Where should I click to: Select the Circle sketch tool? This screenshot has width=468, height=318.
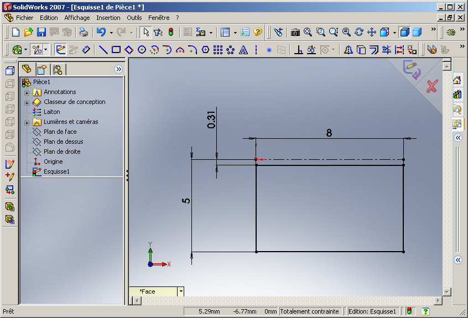coord(142,50)
